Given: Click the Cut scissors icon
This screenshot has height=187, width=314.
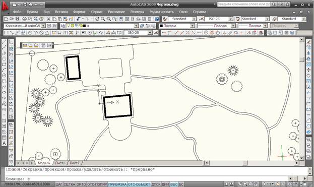Looking at the screenshot, I should (x=48, y=19).
